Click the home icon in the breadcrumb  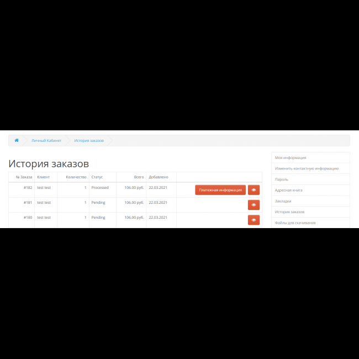point(17,140)
